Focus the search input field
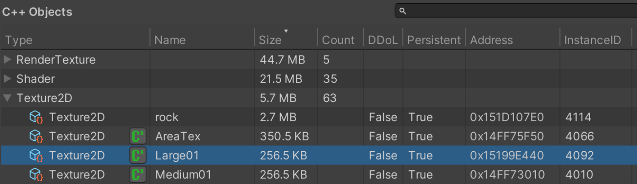The height and width of the screenshot is (184, 637). tap(519, 11)
